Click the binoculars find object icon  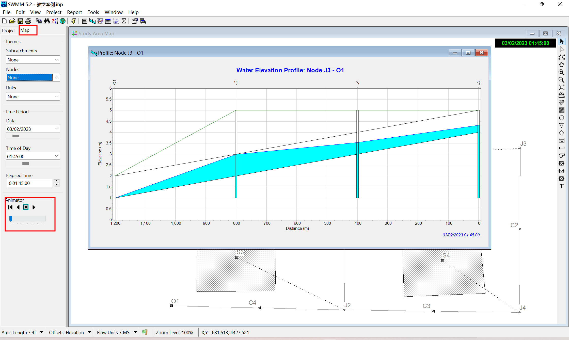(47, 21)
